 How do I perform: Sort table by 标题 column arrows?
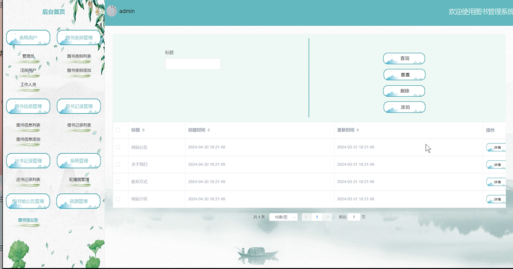[143, 130]
